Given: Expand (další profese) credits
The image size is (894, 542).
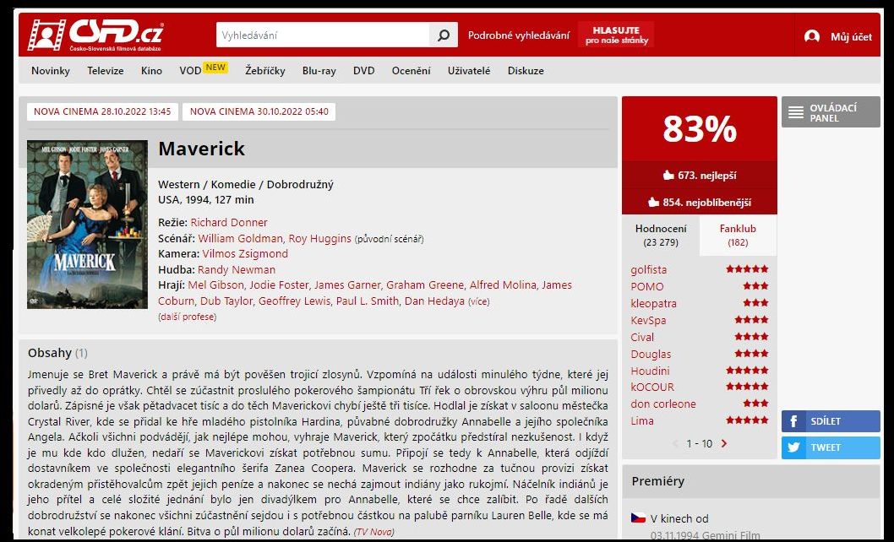Looking at the screenshot, I should (x=187, y=317).
